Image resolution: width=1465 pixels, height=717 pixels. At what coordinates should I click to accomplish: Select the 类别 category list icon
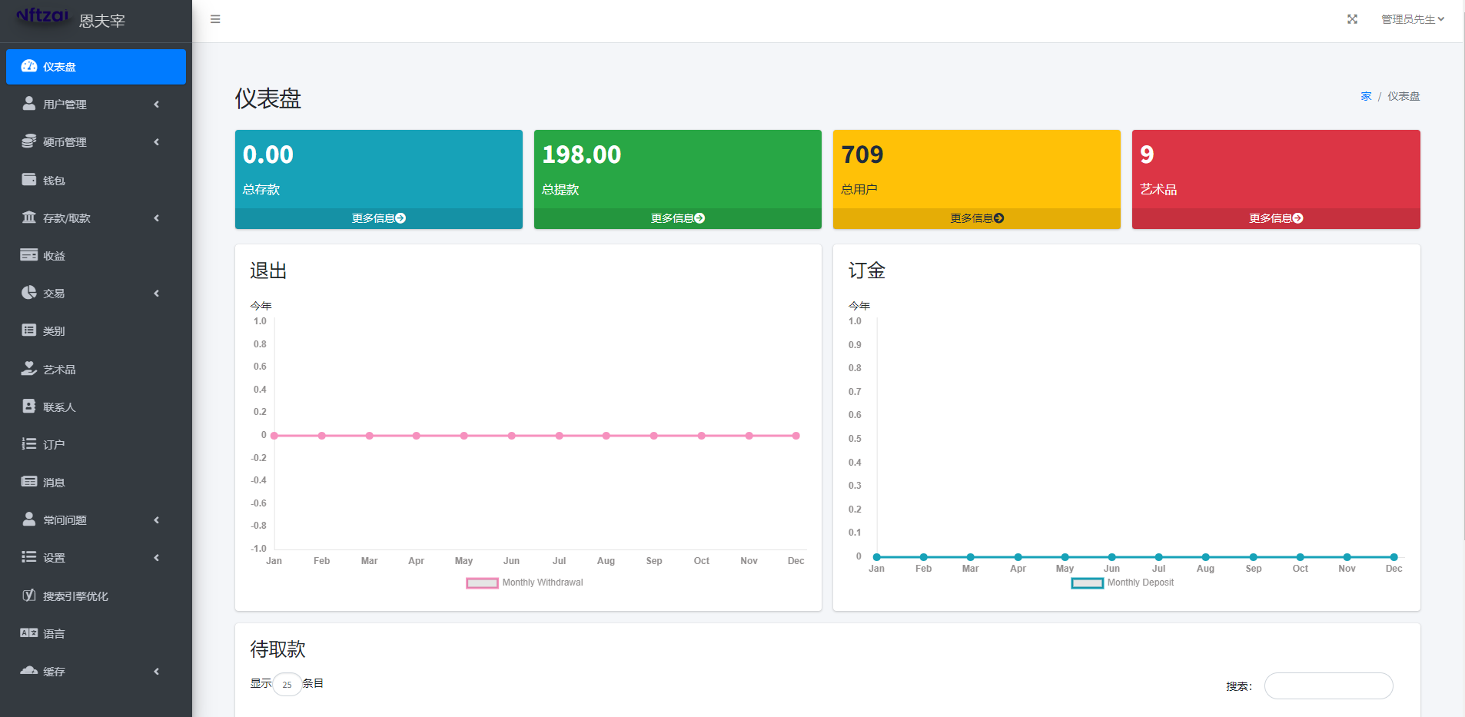tap(29, 330)
